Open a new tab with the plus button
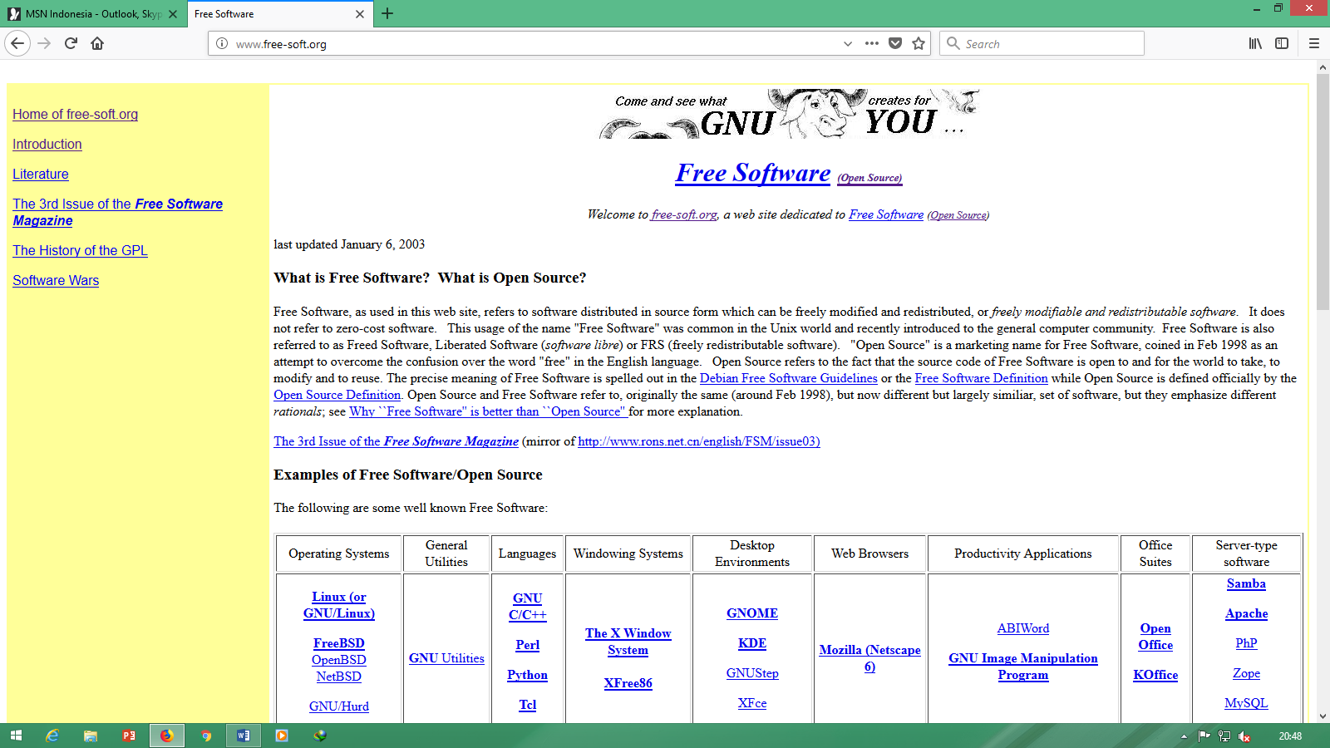The width and height of the screenshot is (1330, 748). [x=387, y=13]
